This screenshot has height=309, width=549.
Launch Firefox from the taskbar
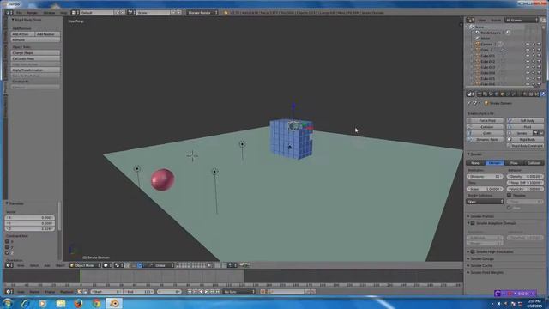tap(78, 303)
